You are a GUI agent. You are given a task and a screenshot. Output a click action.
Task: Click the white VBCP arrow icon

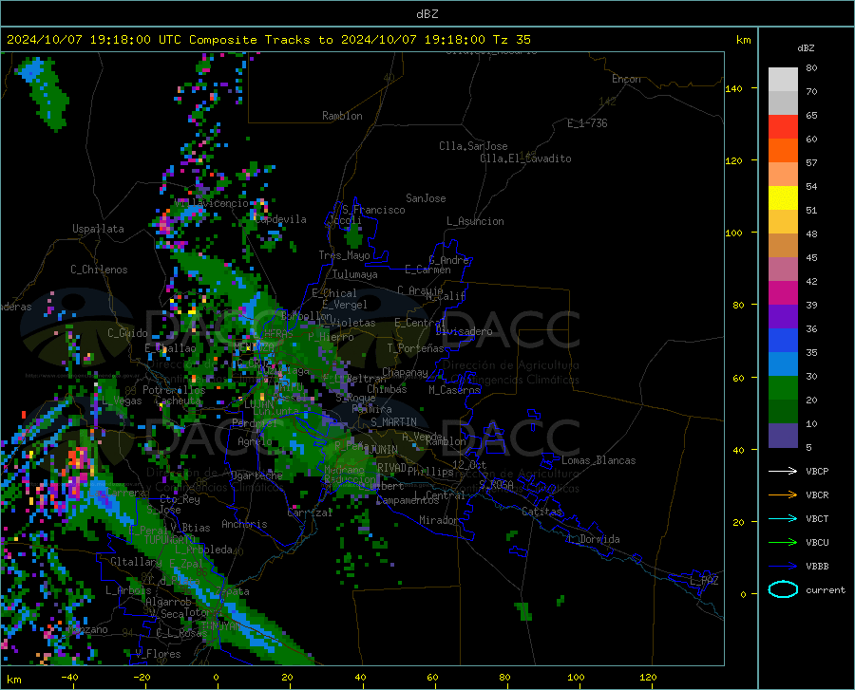[x=783, y=471]
